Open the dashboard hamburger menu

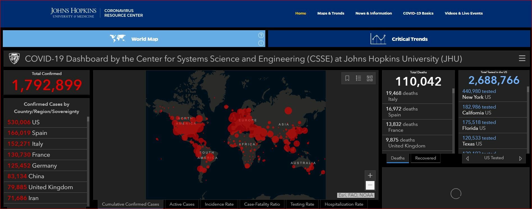coord(522,58)
